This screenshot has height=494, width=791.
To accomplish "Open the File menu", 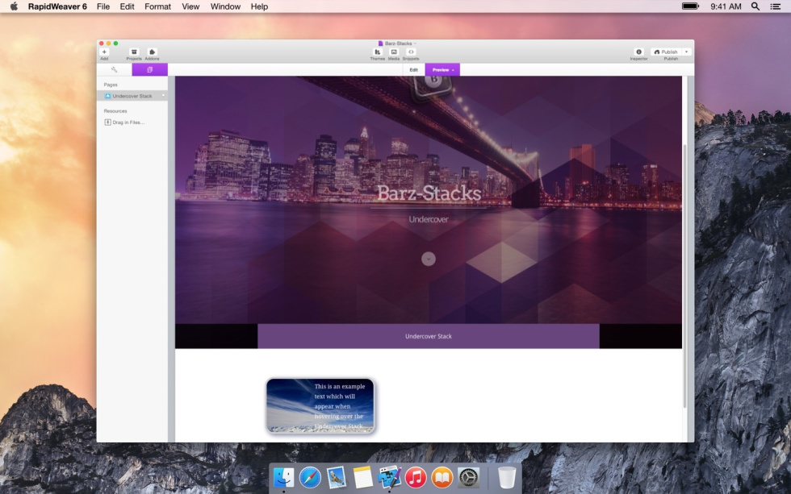I will coord(103,6).
